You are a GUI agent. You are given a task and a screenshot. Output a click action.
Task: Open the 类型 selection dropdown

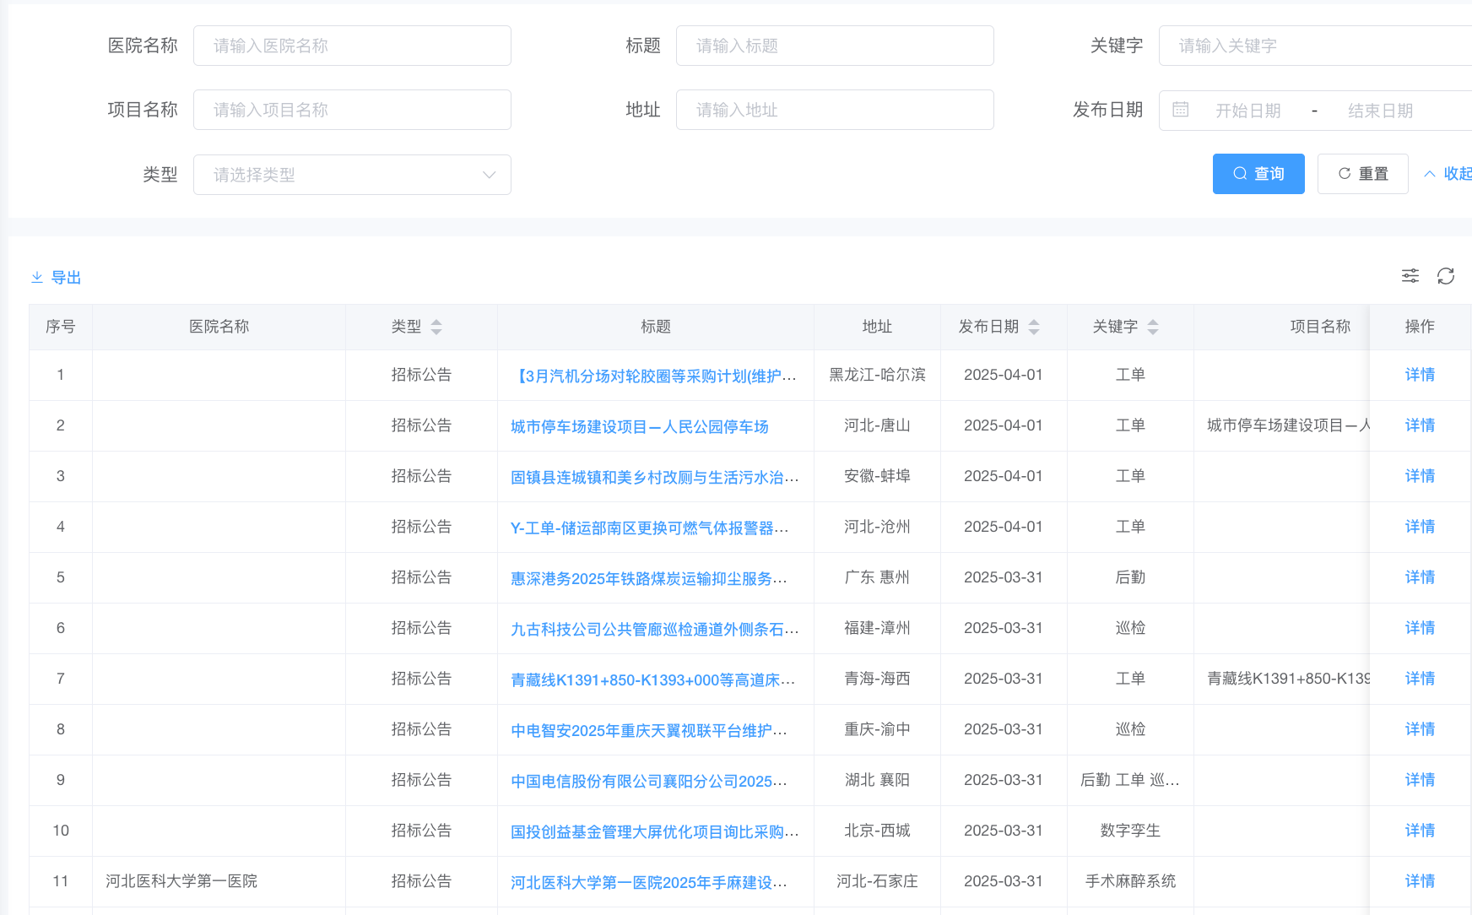click(352, 175)
